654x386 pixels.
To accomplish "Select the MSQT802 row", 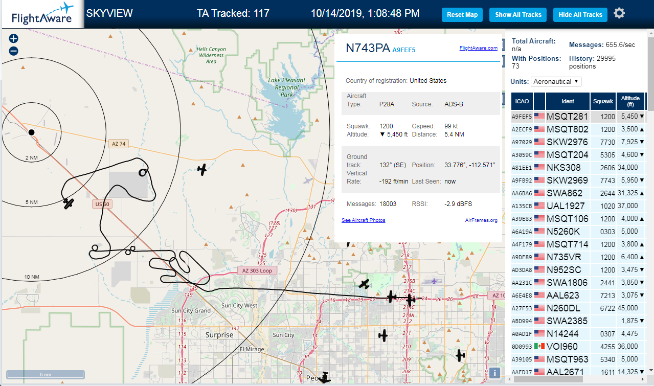I will pyautogui.click(x=578, y=129).
